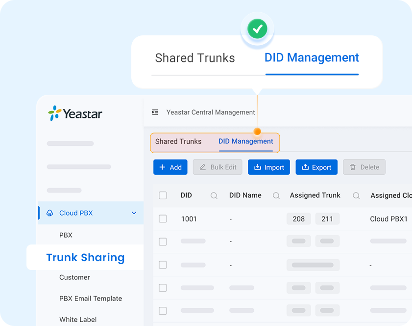Click the sidebar collapse icon beside Yeastar Central Management
This screenshot has height=326, width=412.
tap(155, 112)
